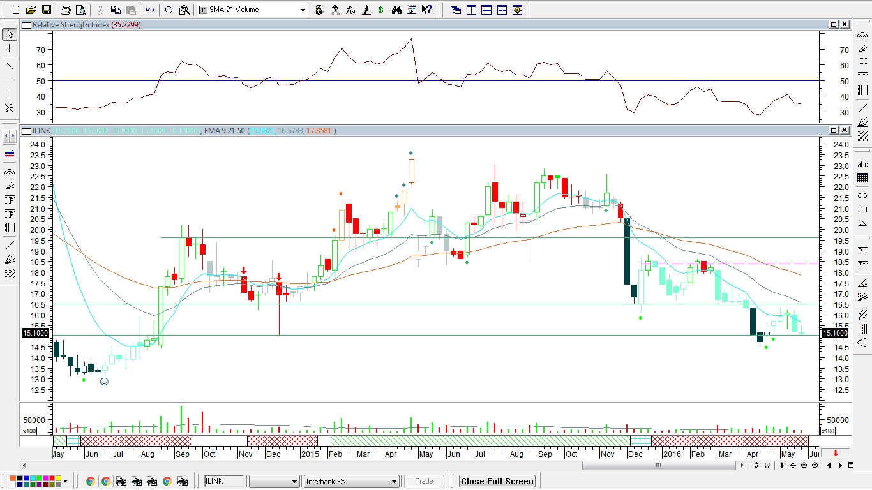This screenshot has width=872, height=490.
Task: Open the System Tester icon
Action: coord(335,10)
